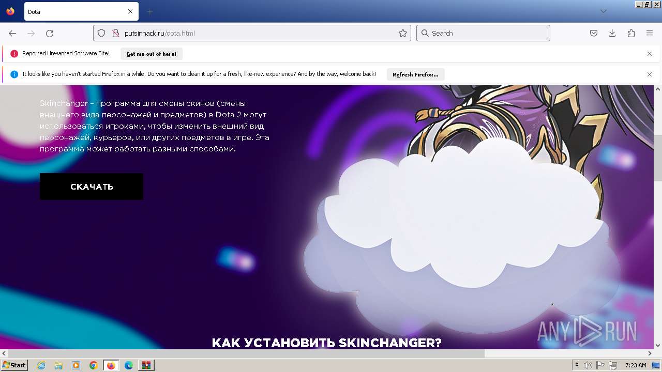Launch Internet Explorer from taskbar
This screenshot has height=372, width=662.
(x=41, y=365)
